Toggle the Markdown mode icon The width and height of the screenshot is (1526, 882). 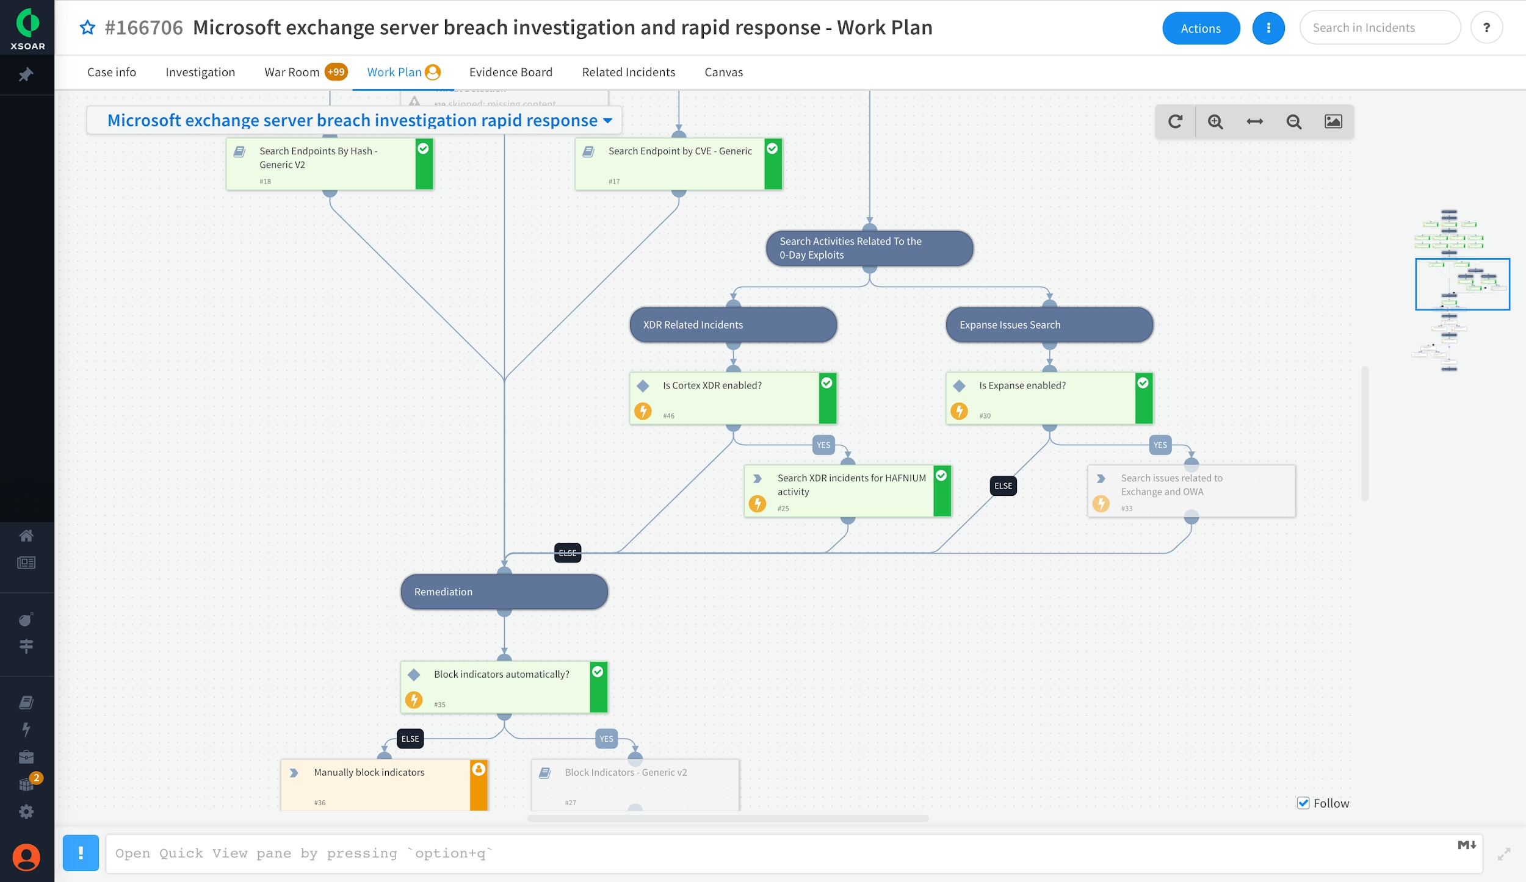tap(1466, 845)
